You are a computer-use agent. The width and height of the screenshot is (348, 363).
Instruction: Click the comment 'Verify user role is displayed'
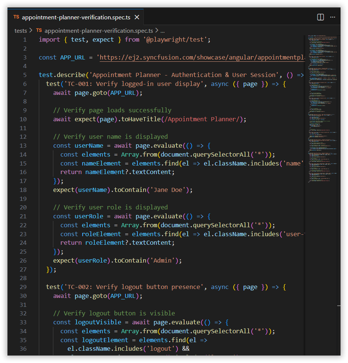click(111, 208)
